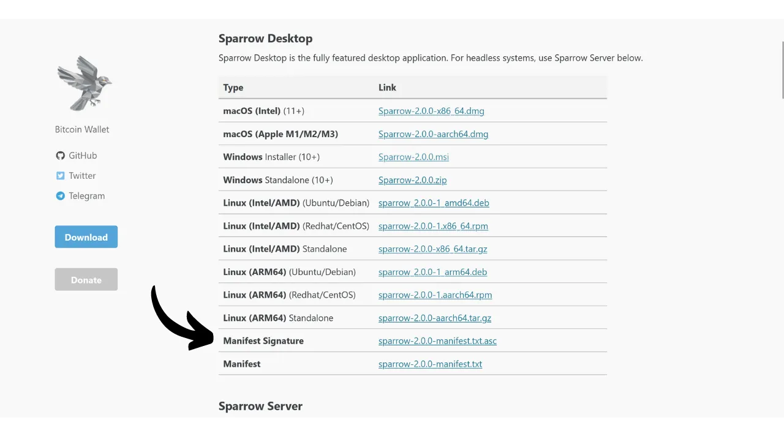Download the Sparrow-2.0.0.zip Windows standalone
This screenshot has height=436, width=784.
click(x=412, y=180)
